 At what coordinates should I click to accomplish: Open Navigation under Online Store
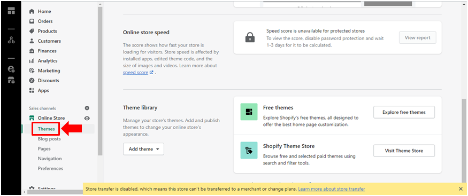point(50,159)
